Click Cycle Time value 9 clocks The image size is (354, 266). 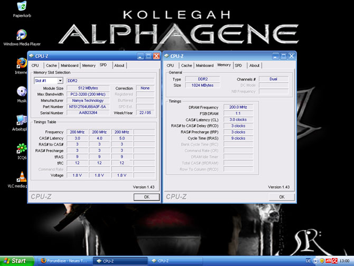pyautogui.click(x=238, y=138)
